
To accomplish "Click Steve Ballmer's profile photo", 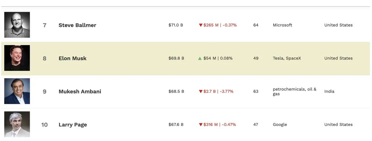I will pyautogui.click(x=17, y=25).
